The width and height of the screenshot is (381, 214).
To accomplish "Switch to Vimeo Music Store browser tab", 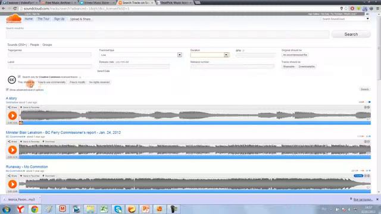I will point(96,2).
